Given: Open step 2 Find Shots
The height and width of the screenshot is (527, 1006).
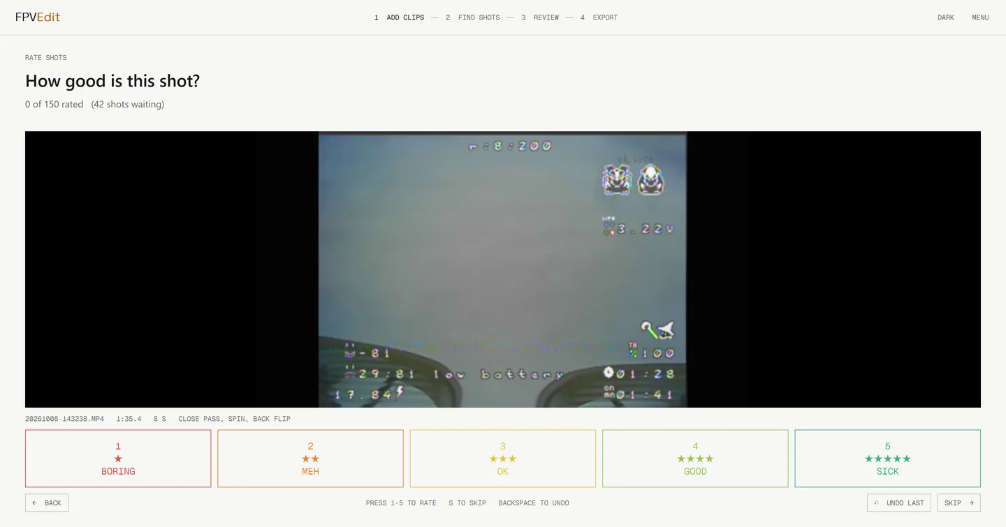Looking at the screenshot, I should (x=473, y=17).
